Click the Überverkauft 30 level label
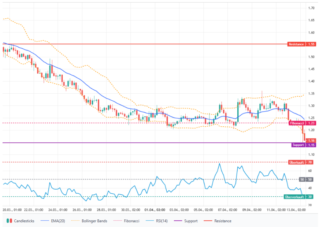 tap(299, 197)
